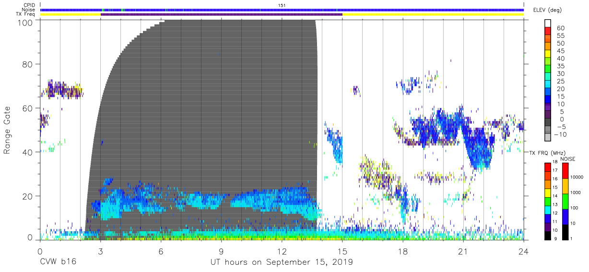Click the CVW b16 radar label
This screenshot has width=589, height=272.
[58, 262]
